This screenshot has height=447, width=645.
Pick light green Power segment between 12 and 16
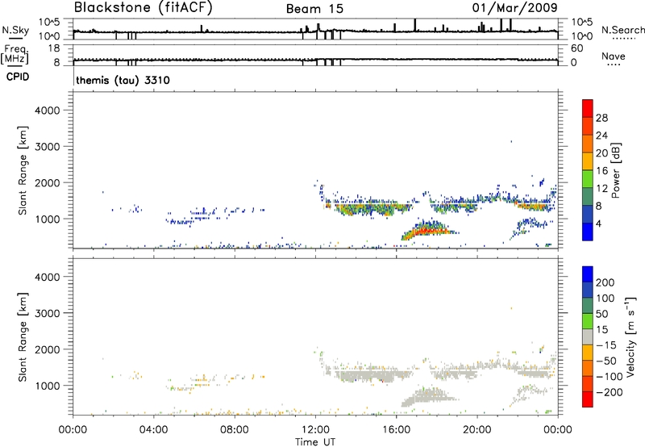tap(588, 178)
